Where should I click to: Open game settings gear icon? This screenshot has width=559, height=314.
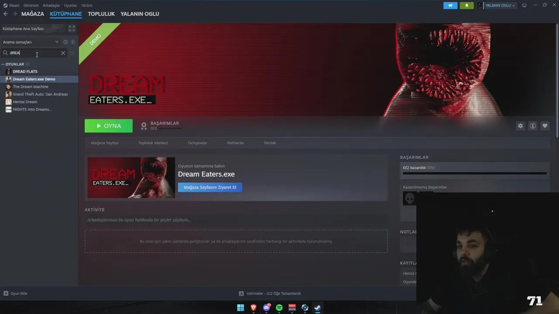pyautogui.click(x=520, y=126)
